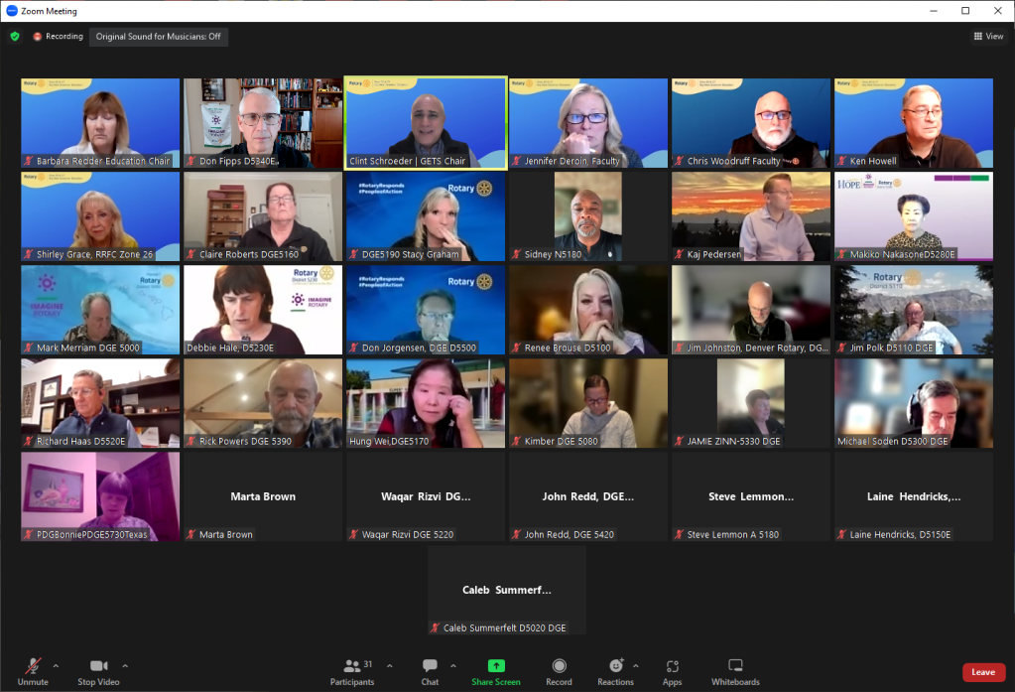This screenshot has height=692, width=1015.
Task: Start recording with the Record icon
Action: [559, 666]
